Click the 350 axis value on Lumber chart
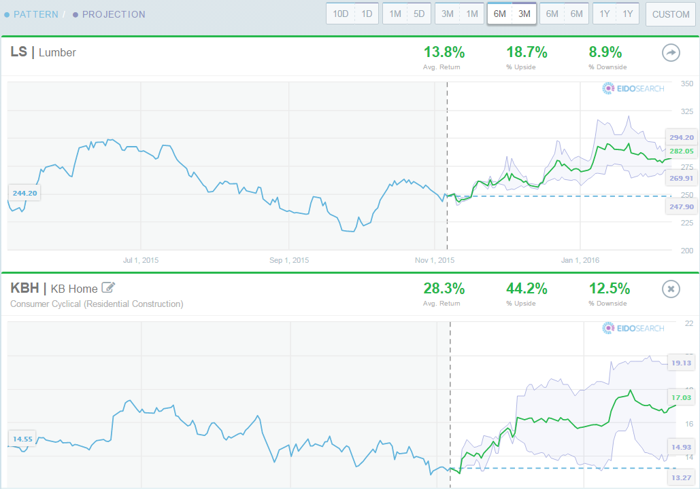This screenshot has width=700, height=489. pyautogui.click(x=687, y=84)
